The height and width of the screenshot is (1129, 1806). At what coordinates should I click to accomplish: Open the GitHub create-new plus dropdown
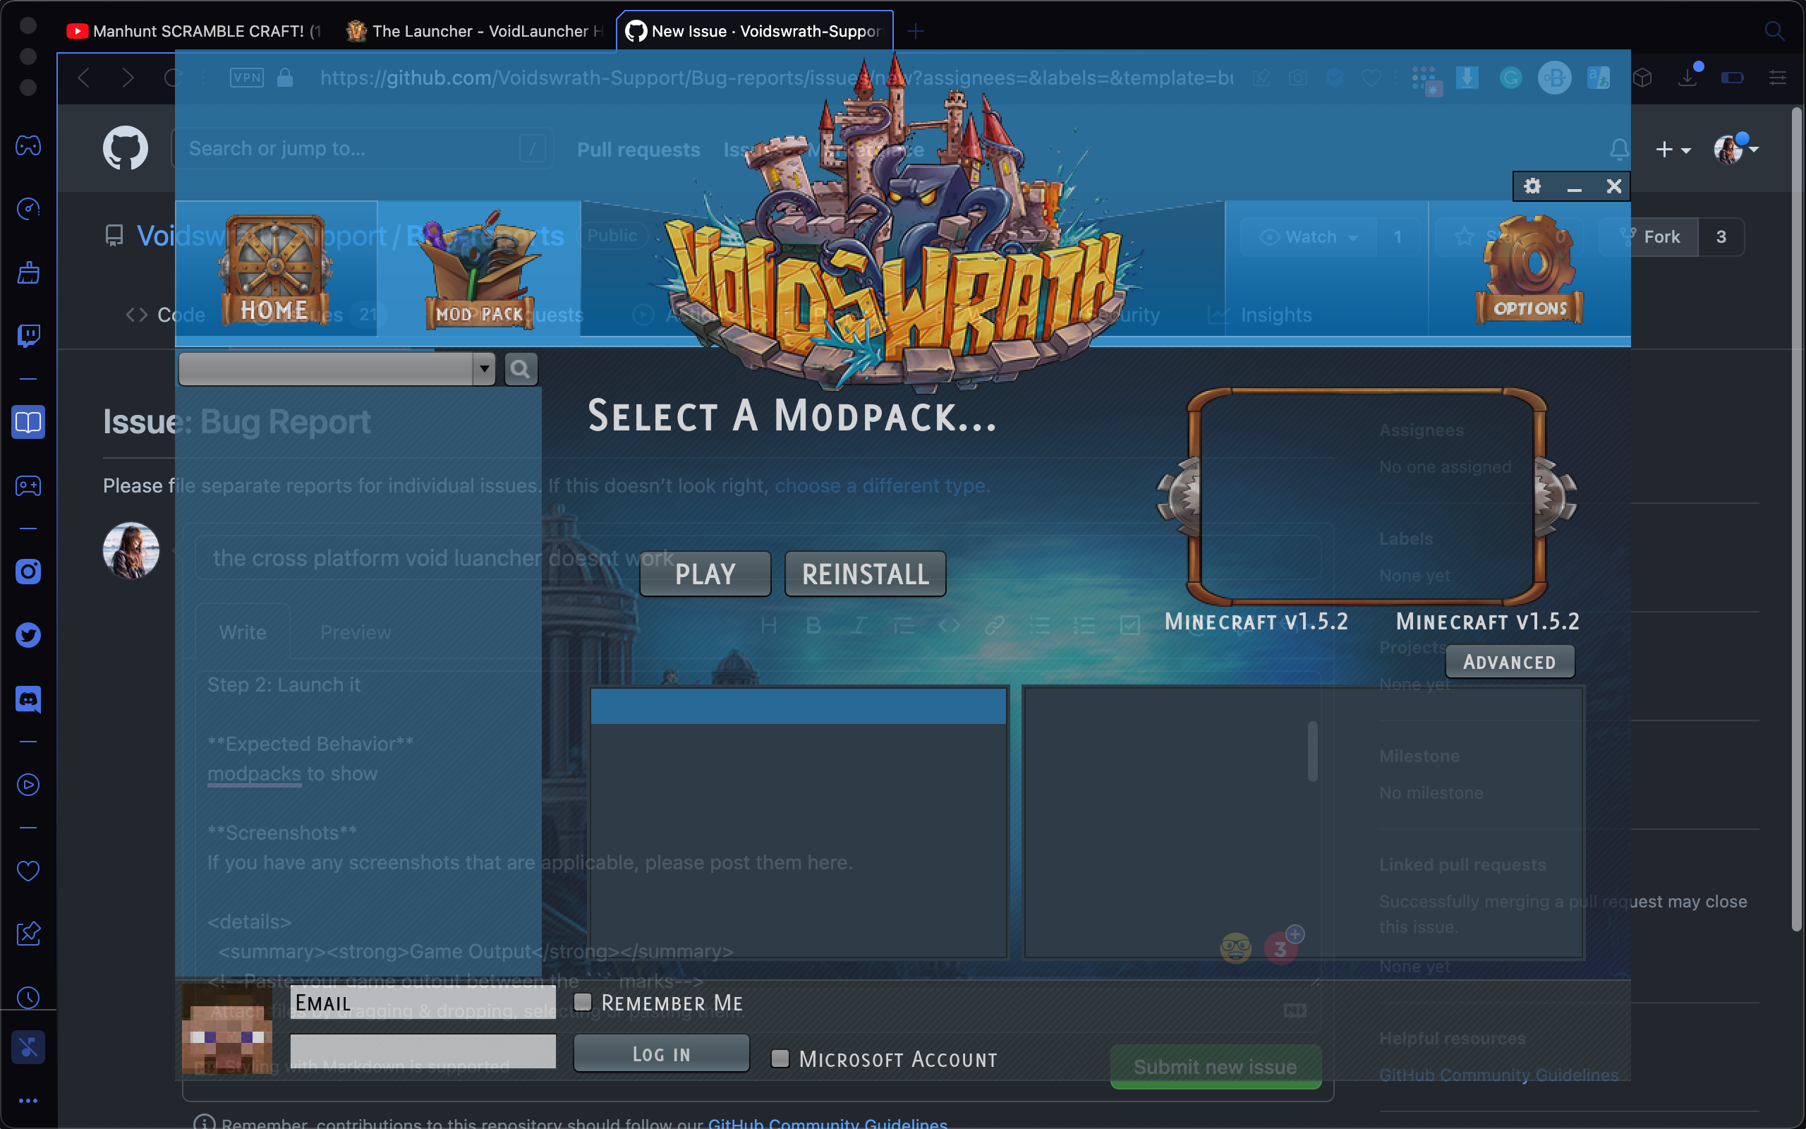[x=1673, y=149]
